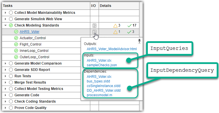
Task: Pin the I/O popup with pushpin icon
Action: pos(139,41)
